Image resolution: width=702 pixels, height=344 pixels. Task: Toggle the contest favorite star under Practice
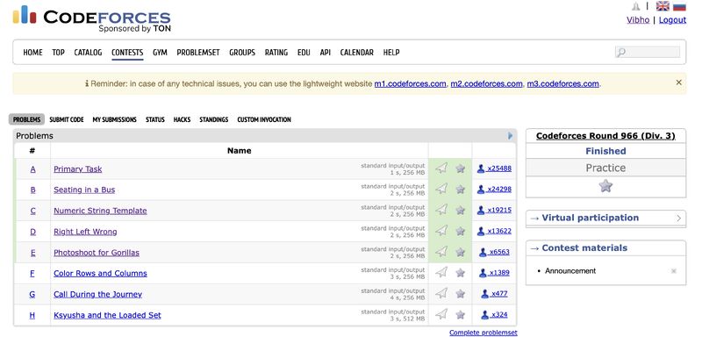click(605, 186)
